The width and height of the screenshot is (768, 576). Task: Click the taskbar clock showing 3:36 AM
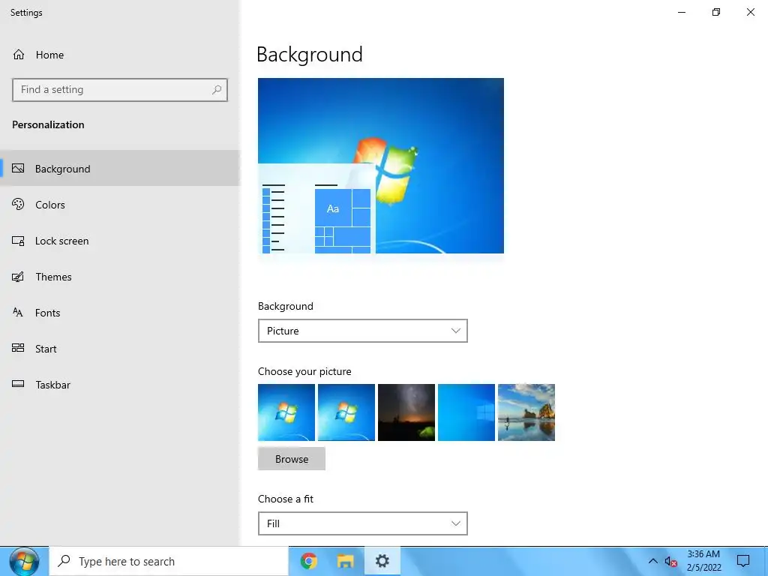(x=703, y=561)
